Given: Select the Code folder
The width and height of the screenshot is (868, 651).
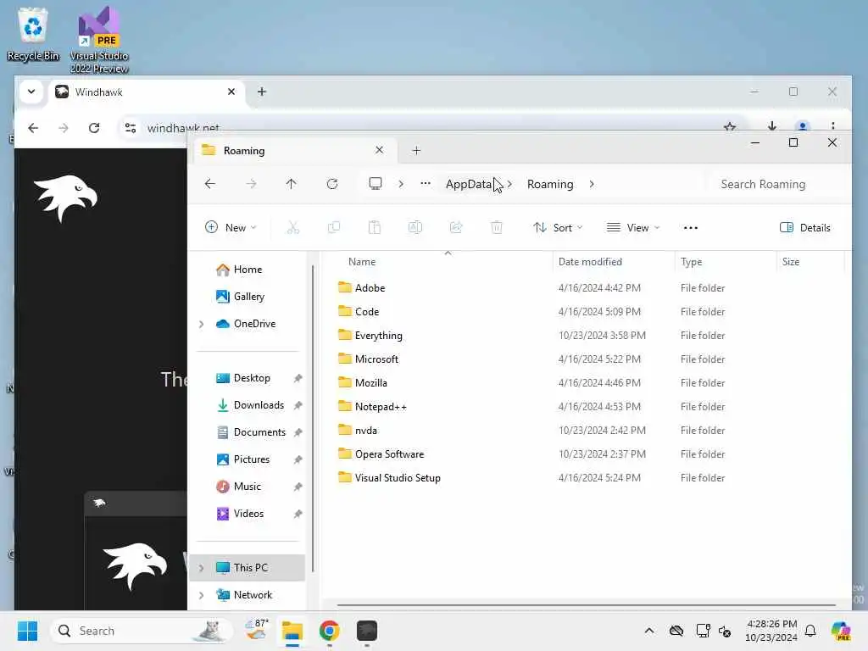Looking at the screenshot, I should point(359,312).
